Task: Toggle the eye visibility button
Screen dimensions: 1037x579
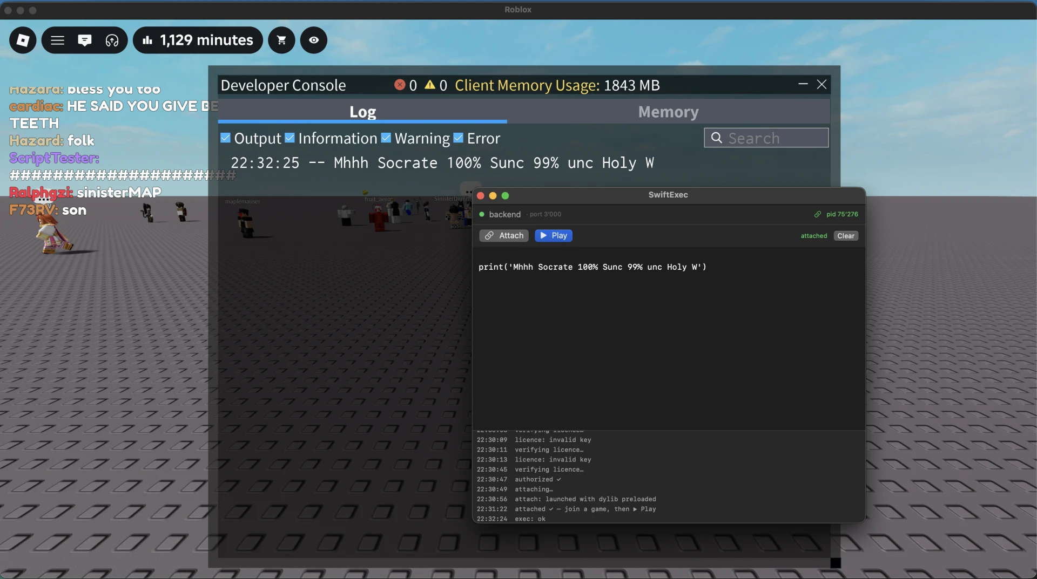Action: [314, 40]
